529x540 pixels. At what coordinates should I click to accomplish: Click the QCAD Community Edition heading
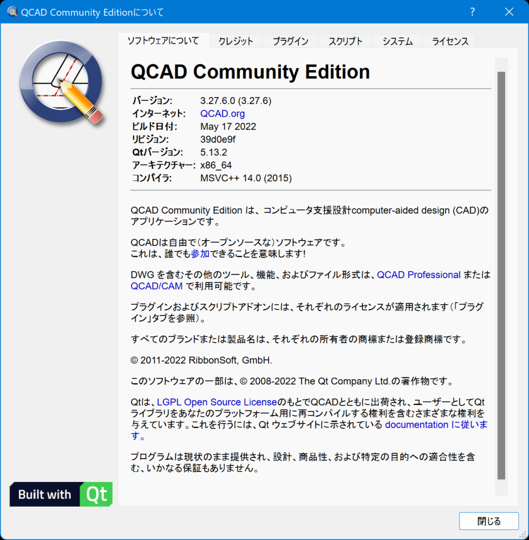tap(250, 72)
